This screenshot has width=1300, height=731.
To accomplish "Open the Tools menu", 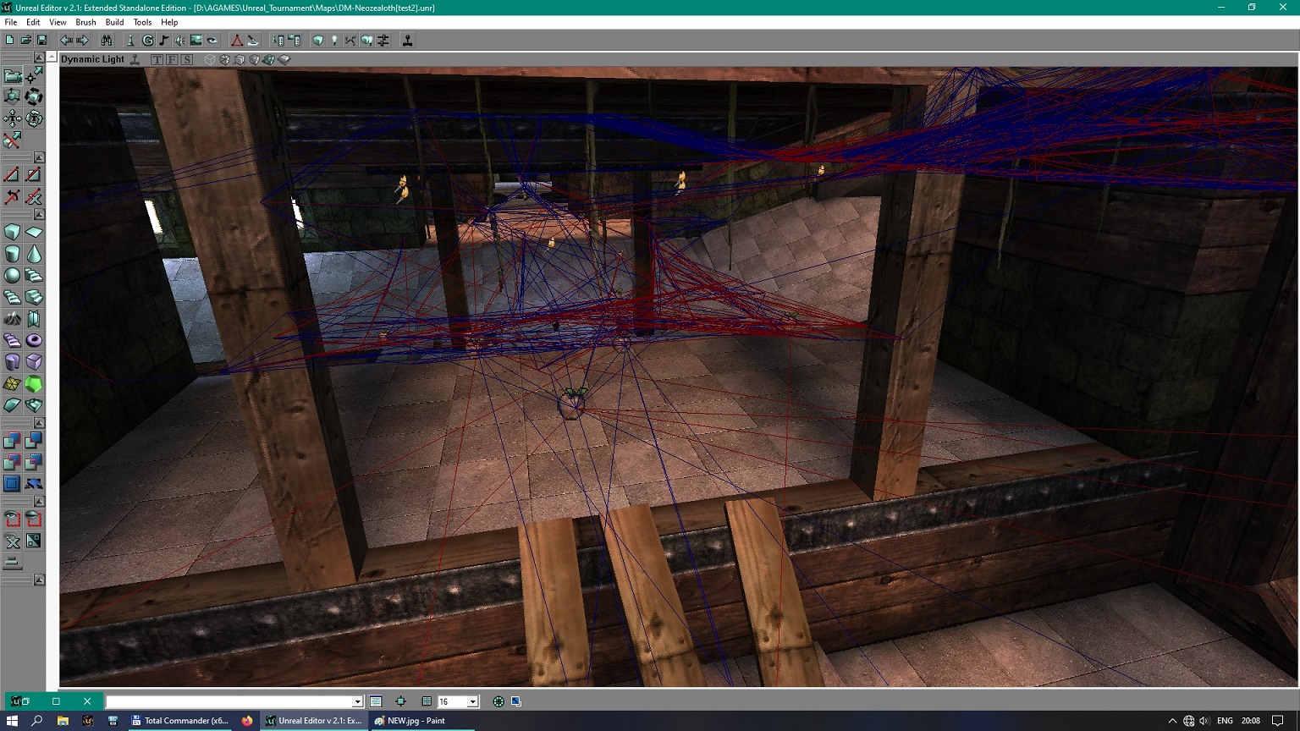I will coord(142,22).
